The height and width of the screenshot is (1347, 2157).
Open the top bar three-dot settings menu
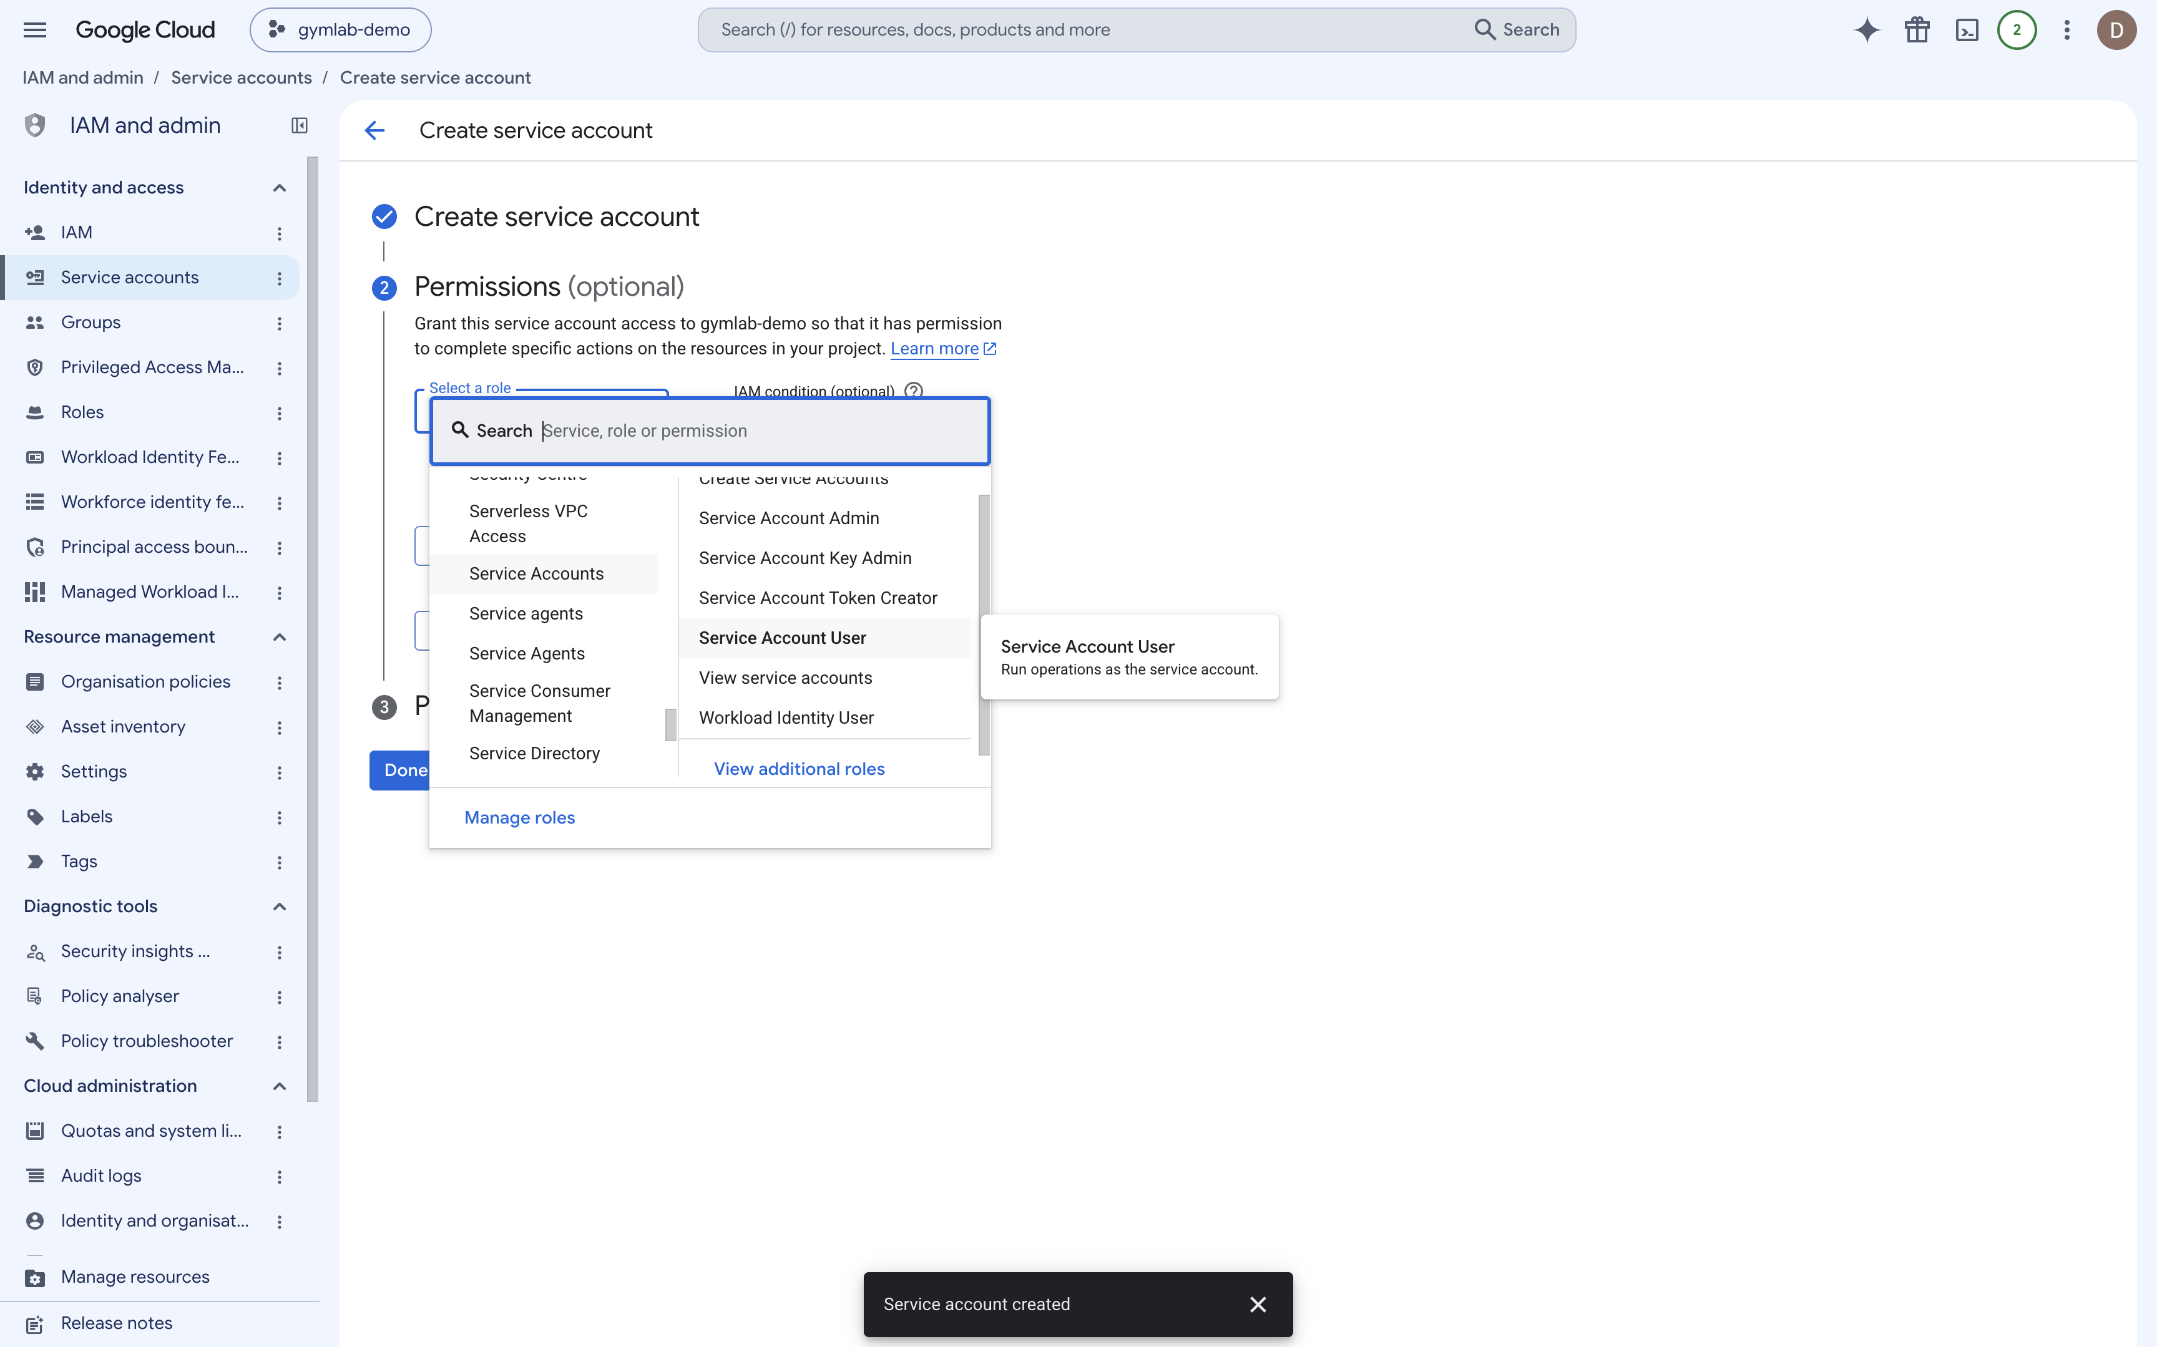[x=2066, y=29]
